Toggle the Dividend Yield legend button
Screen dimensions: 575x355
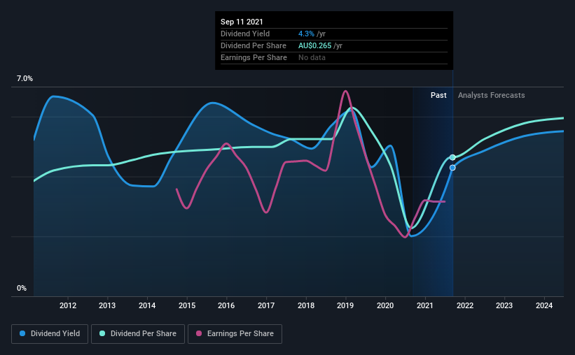pyautogui.click(x=50, y=334)
